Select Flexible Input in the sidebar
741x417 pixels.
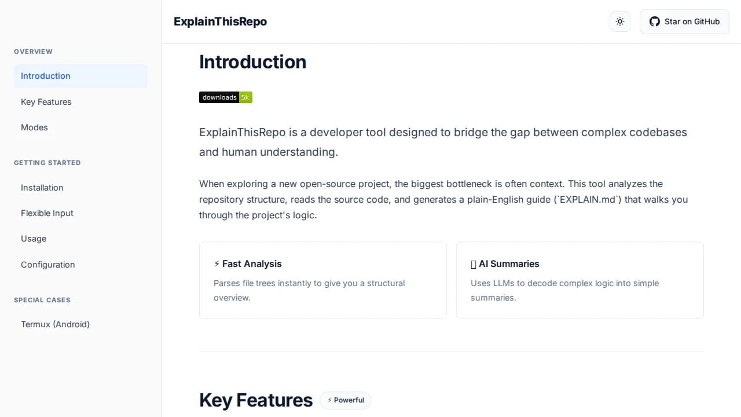pyautogui.click(x=47, y=213)
